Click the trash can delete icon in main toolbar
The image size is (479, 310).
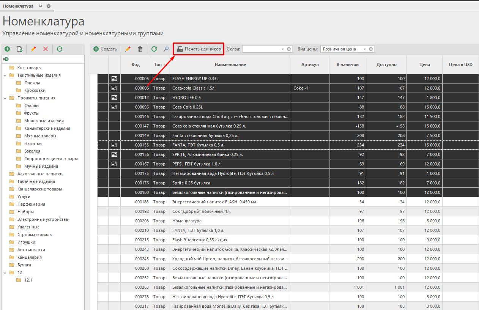(x=140, y=49)
